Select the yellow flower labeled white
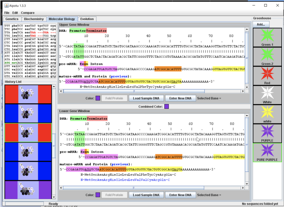Screen dimensions: 284x207 [267, 114]
